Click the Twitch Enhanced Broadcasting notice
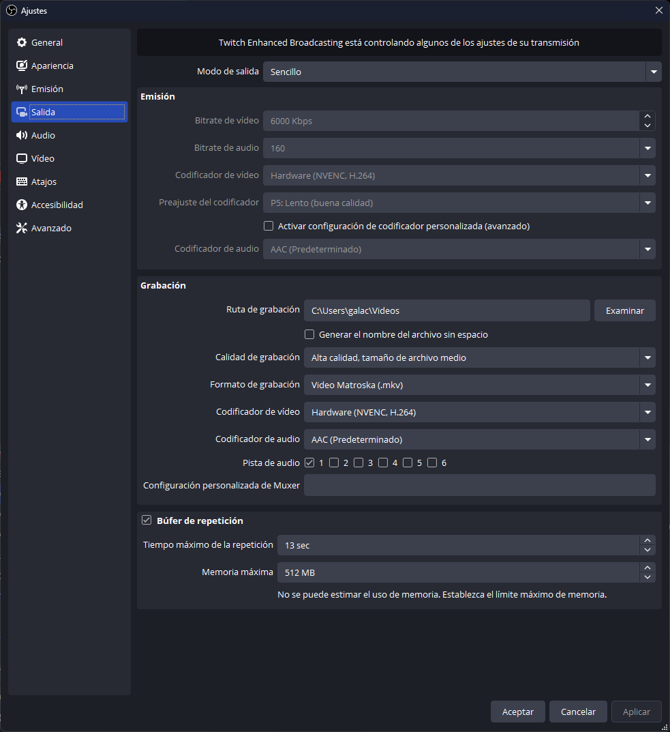 (x=399, y=42)
